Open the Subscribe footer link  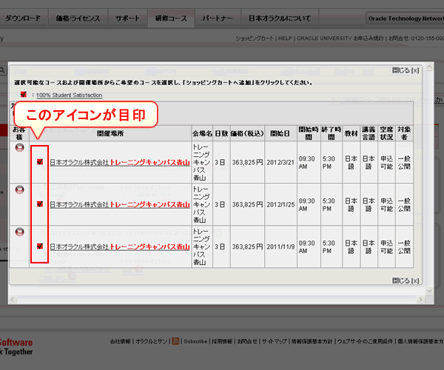[195, 342]
